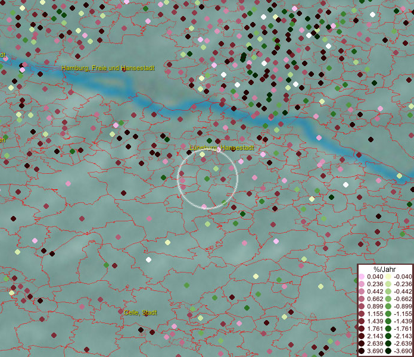Viewport: 414px width, 357px height.
Task: Pick the 1.761 dark red legend swatch
Action: (362, 328)
